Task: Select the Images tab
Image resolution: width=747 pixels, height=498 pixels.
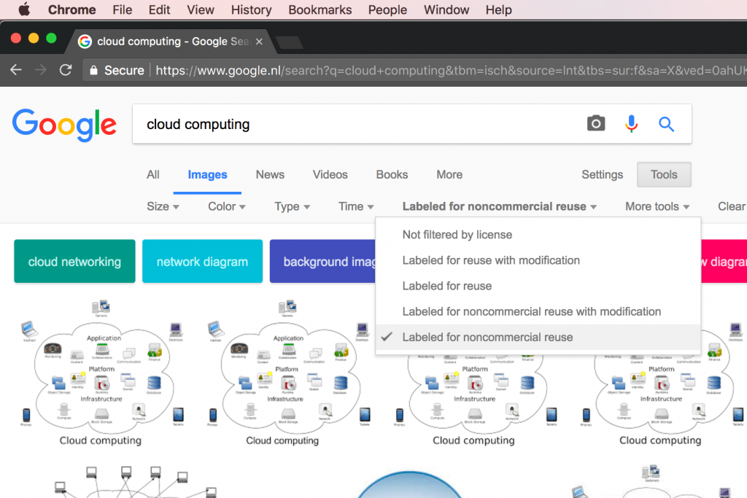Action: pos(207,175)
